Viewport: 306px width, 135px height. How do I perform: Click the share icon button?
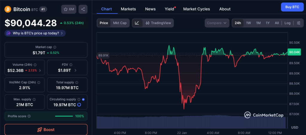[x=83, y=9]
